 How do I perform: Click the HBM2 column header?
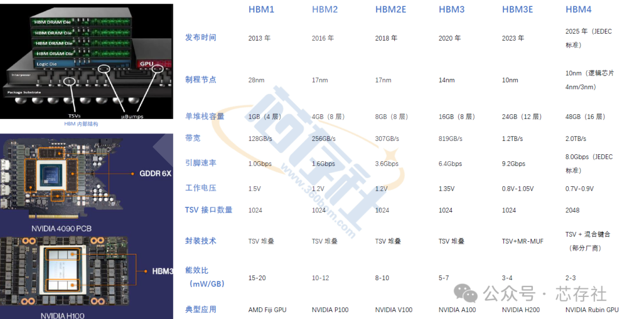click(x=325, y=10)
